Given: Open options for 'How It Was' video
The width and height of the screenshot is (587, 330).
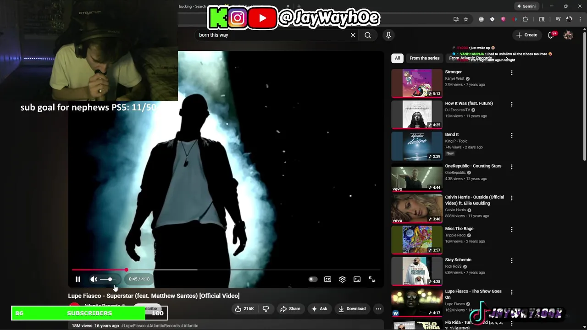Looking at the screenshot, I should point(511,104).
